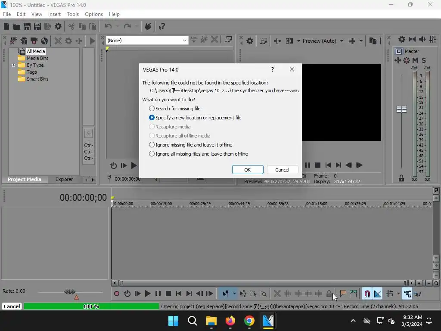Click Mute M button on Master bus
441x331 pixels.
(x=415, y=60)
